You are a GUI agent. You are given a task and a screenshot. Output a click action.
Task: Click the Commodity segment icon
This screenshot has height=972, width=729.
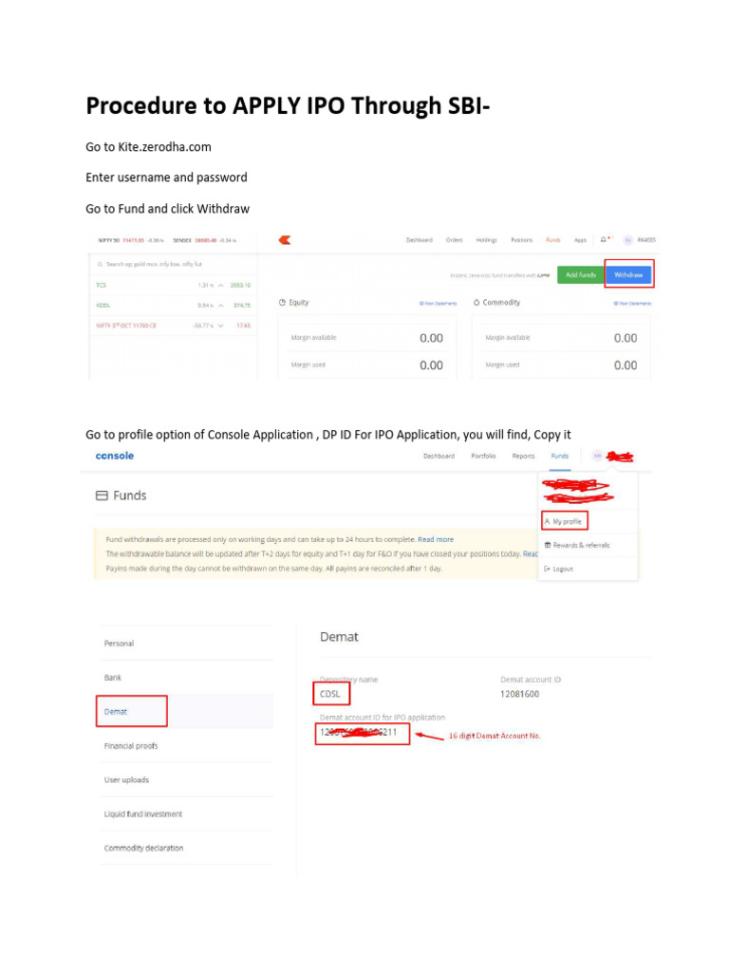[476, 303]
